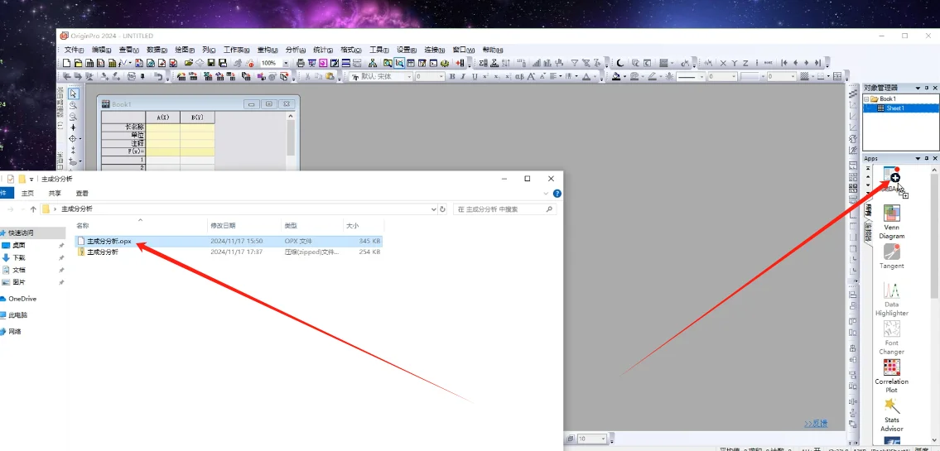Click the font color A swatch
This screenshot has width=940, height=451.
pos(586,77)
